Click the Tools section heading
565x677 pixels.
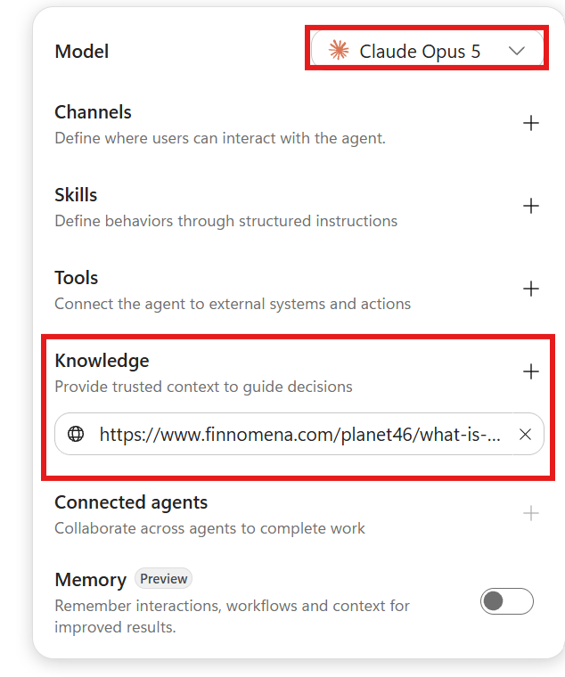[x=76, y=278]
